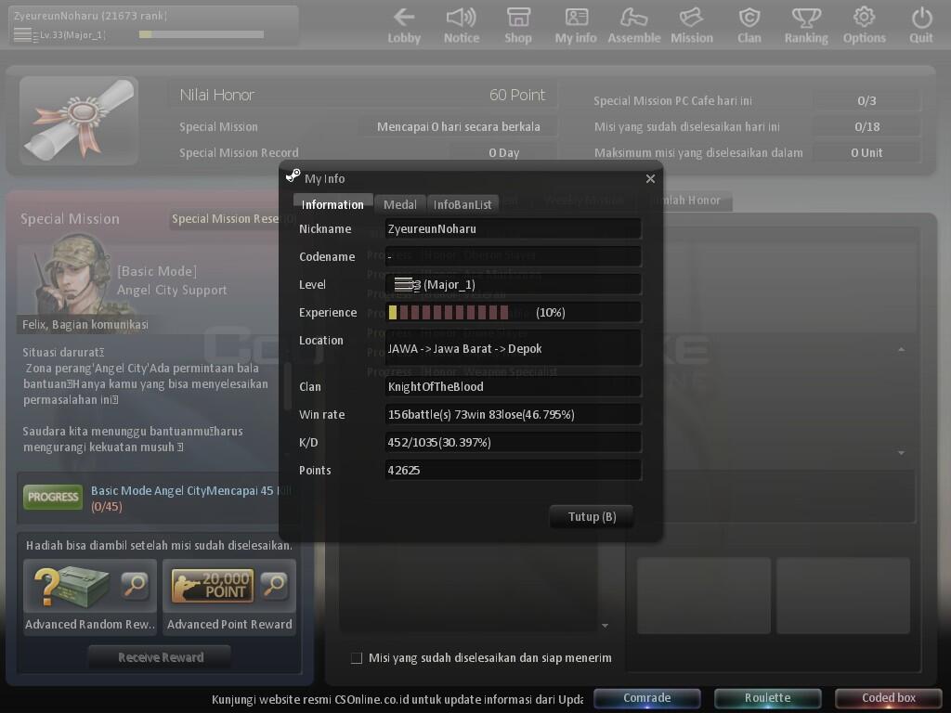Screen dimensions: 951x713
Task: Click the Nilai Honor 60 Point row
Action: (362, 96)
